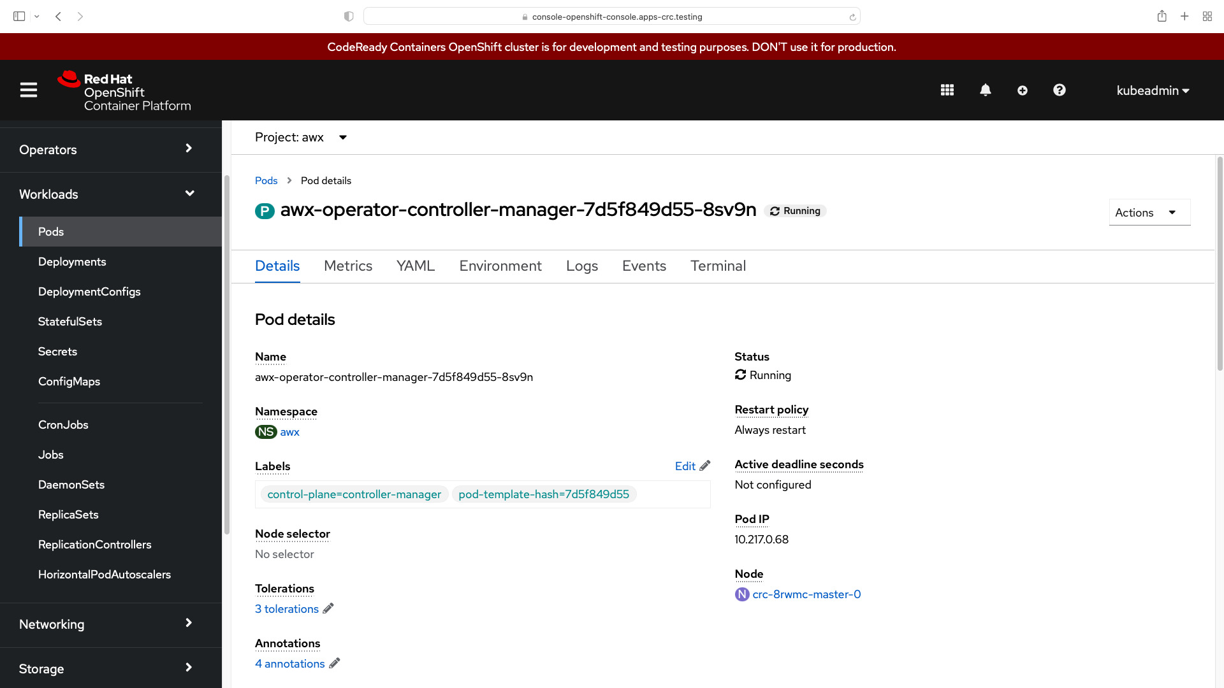This screenshot has height=688, width=1224.
Task: Toggle the hamburger menu sidebar
Action: point(28,90)
